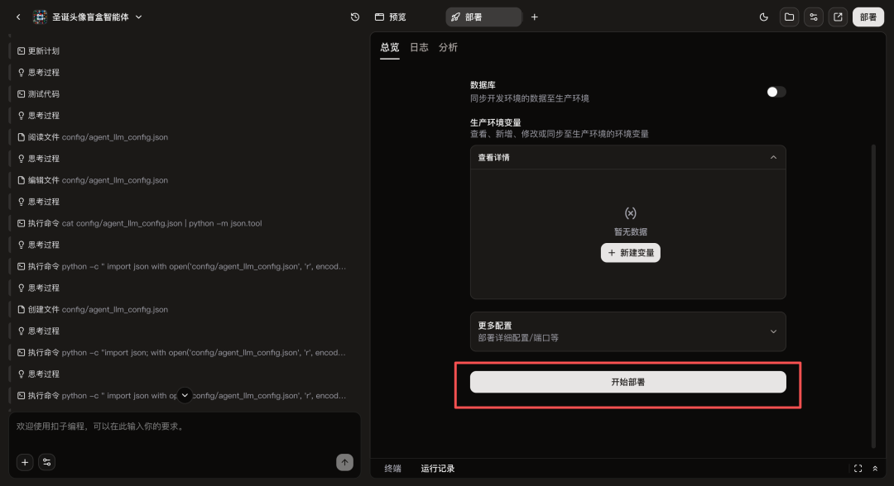Switch to the 终端 tab
Viewport: 894px width, 486px height.
point(392,469)
